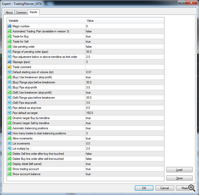The width and height of the screenshot is (199, 195).
Task: Click the icon beside Slippage (pips)
Action: [9, 62]
